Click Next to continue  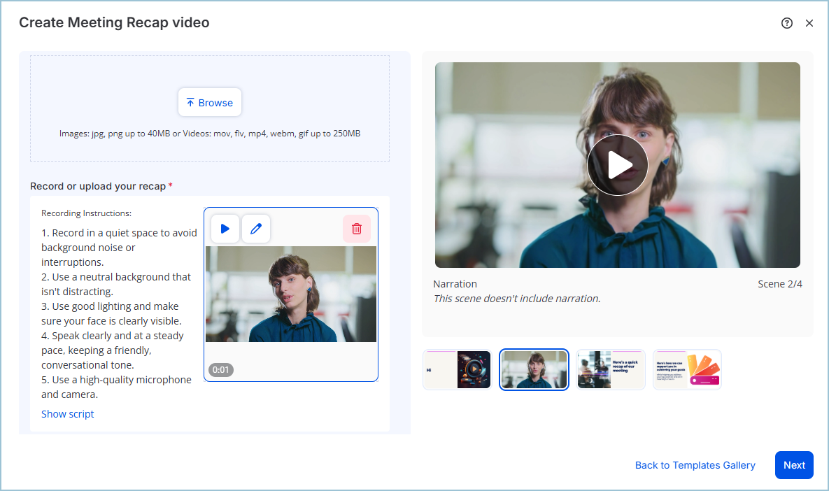(x=794, y=465)
